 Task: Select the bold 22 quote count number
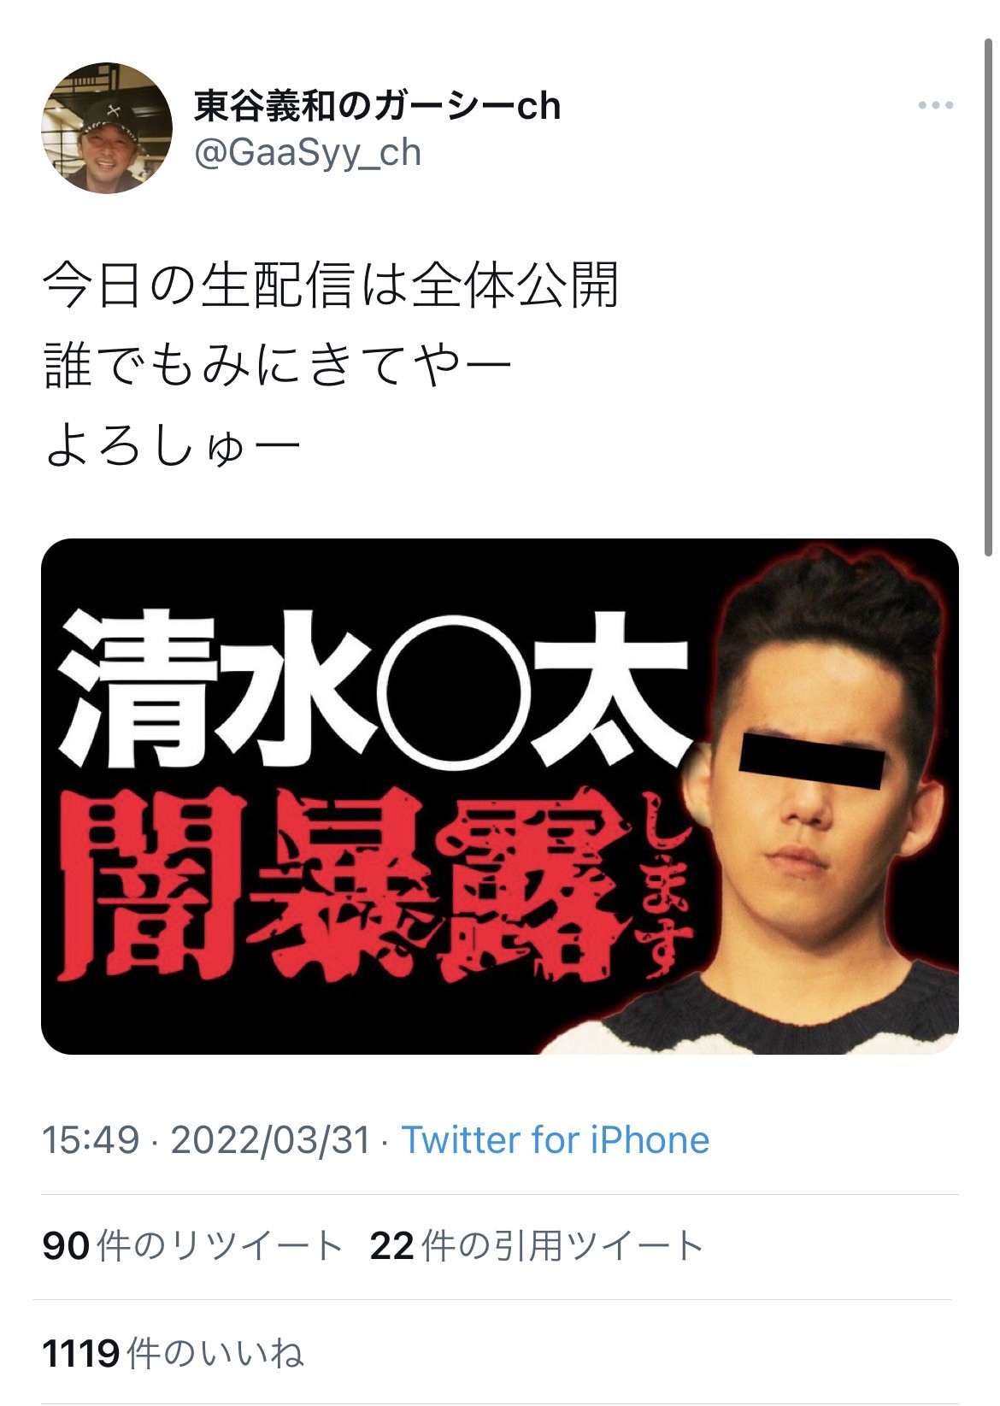click(x=392, y=1246)
